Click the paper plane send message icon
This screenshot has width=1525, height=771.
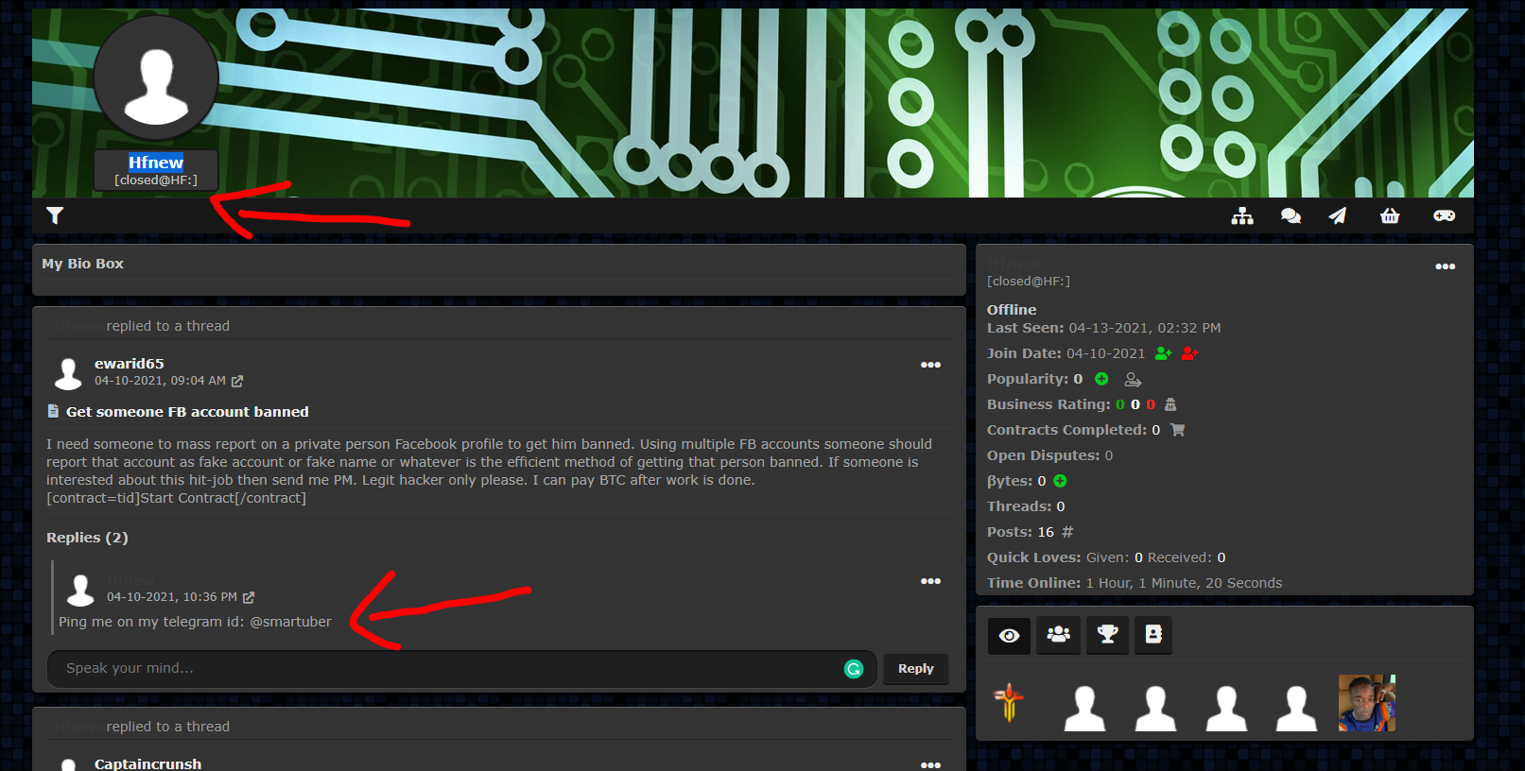(1337, 216)
